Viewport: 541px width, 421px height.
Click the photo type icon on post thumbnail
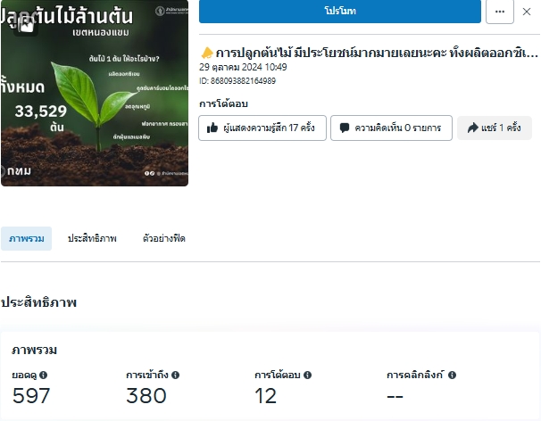pos(26,25)
